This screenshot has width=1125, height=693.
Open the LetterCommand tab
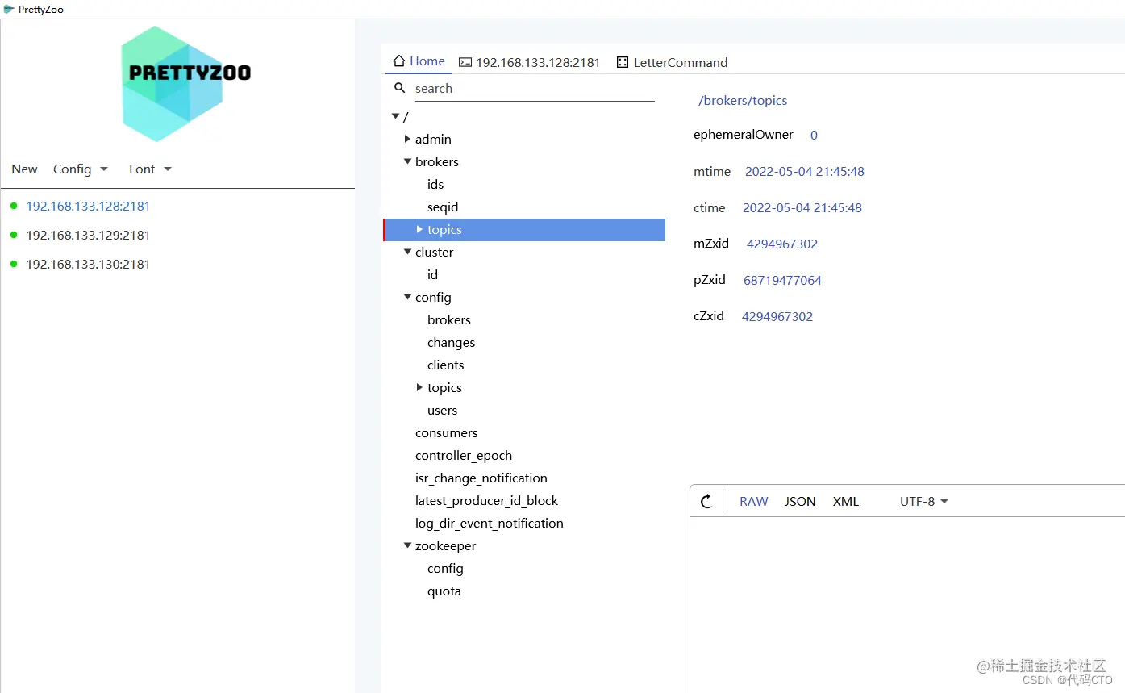tap(672, 62)
